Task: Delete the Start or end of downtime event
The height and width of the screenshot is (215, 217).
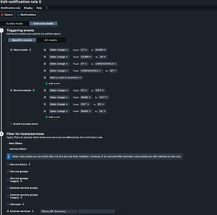Action: coord(45,77)
